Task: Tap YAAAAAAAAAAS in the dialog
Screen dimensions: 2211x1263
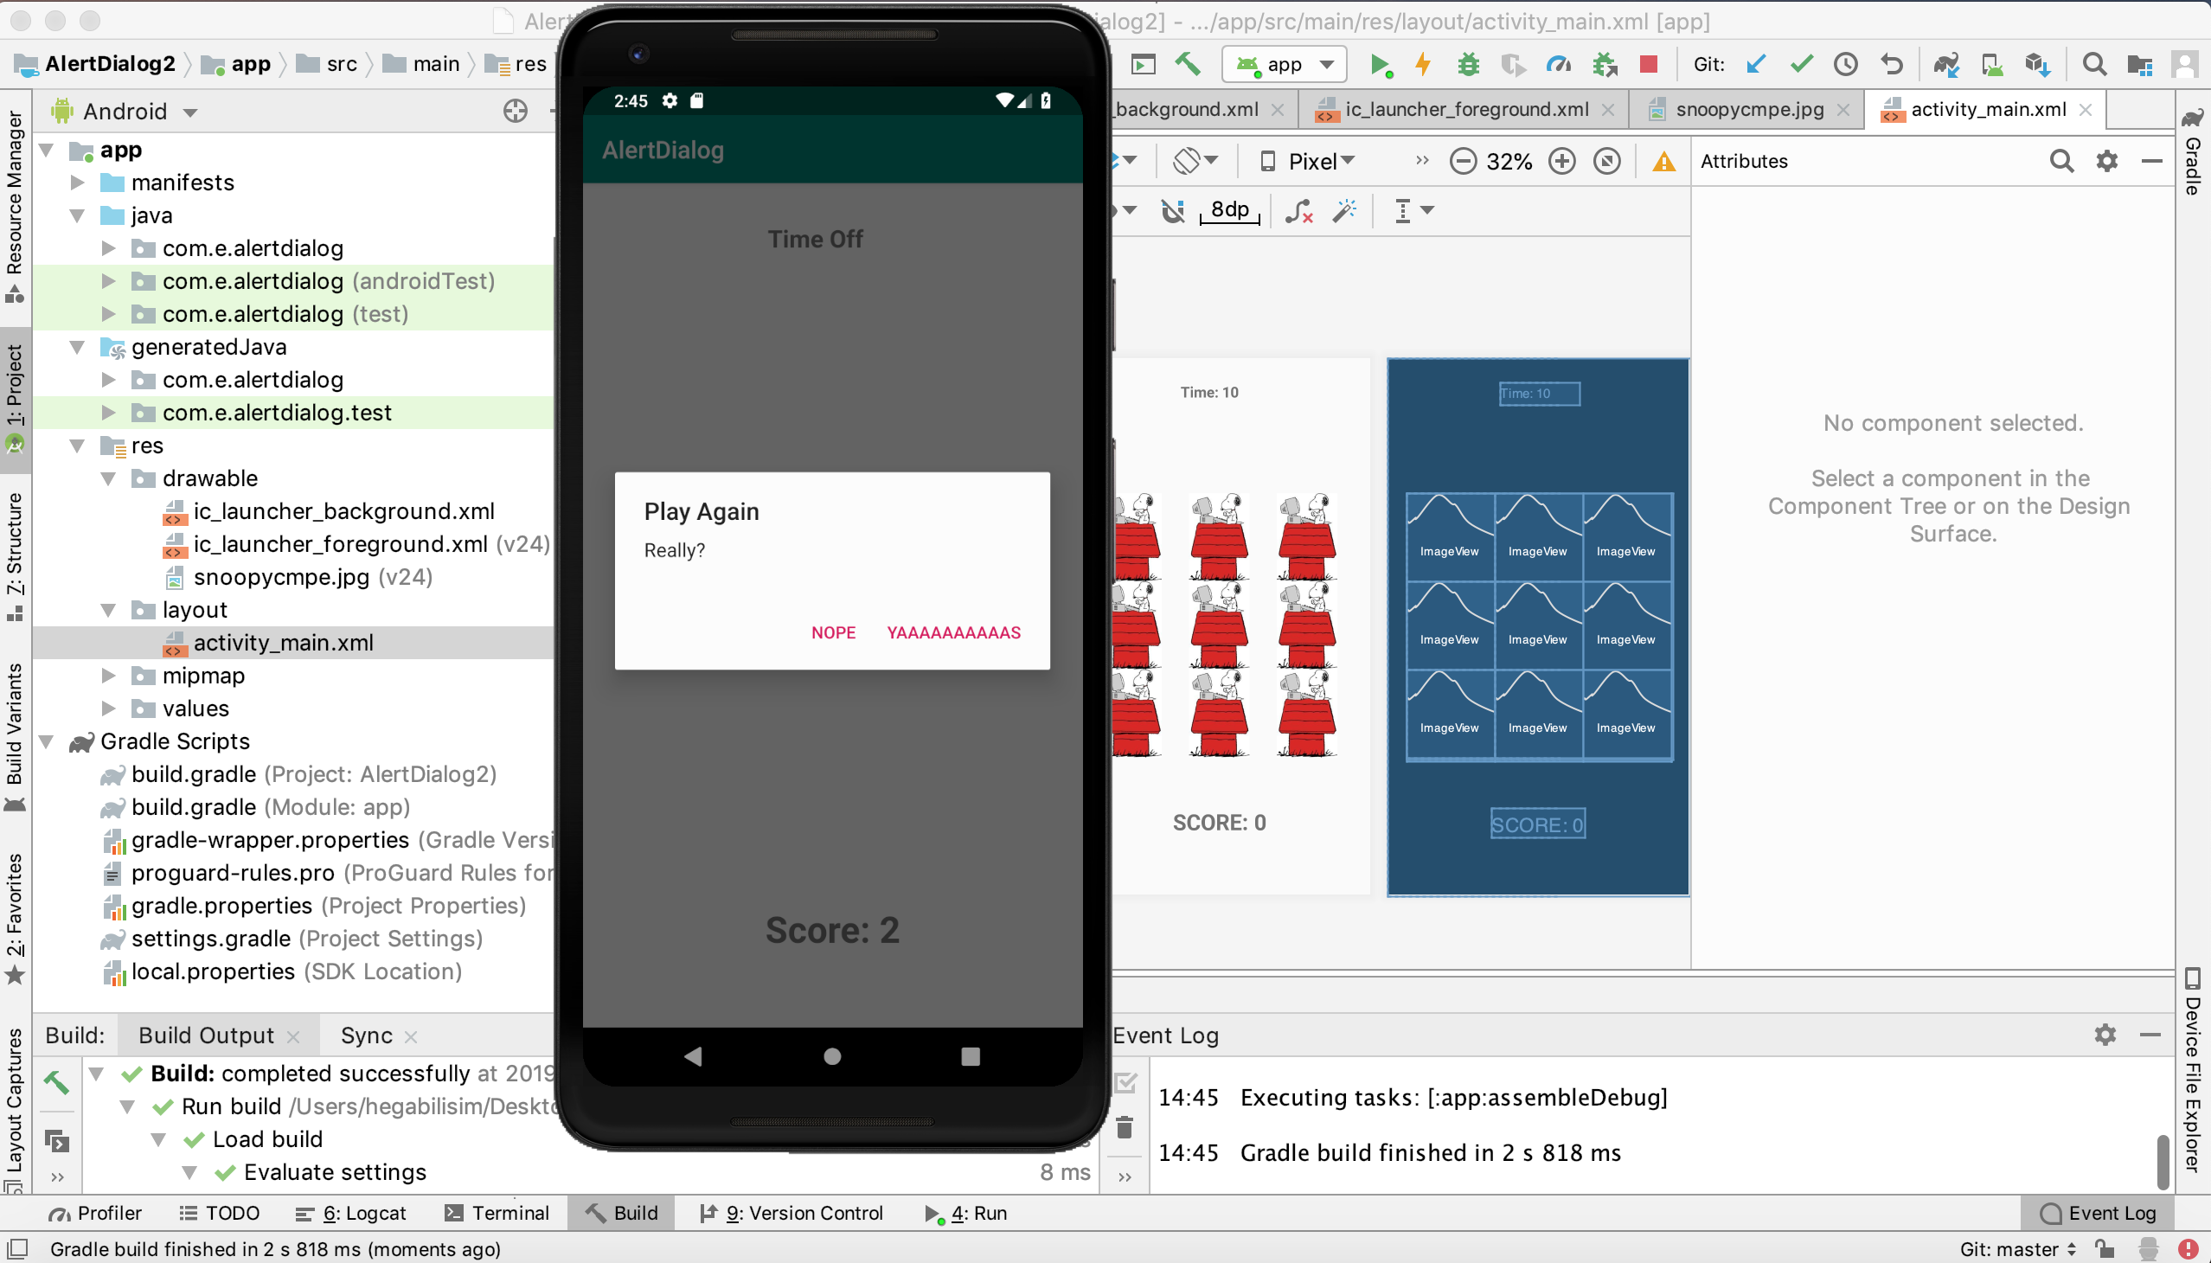Action: (x=953, y=632)
